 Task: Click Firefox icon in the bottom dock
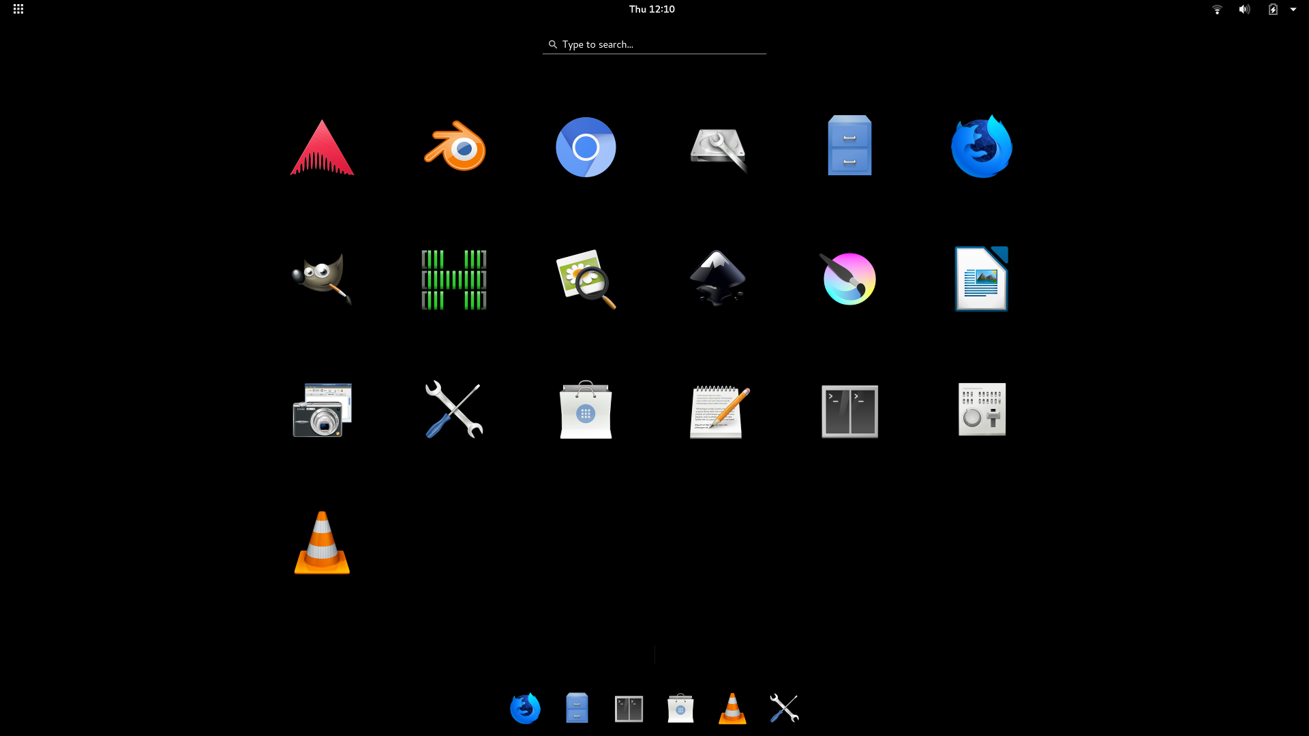[x=525, y=708]
